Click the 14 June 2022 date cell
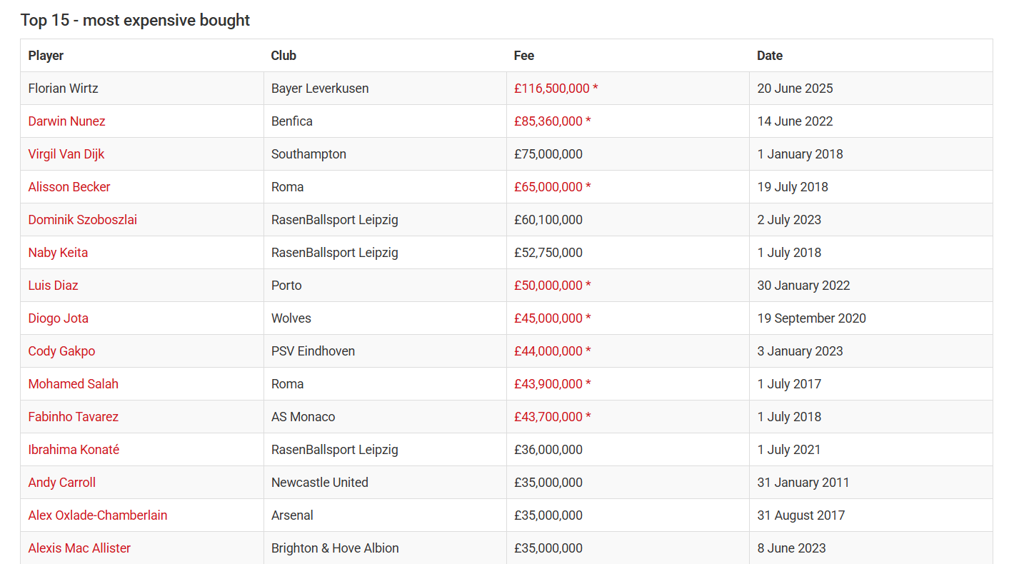This screenshot has width=1014, height=564. click(871, 121)
